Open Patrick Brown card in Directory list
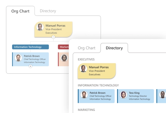Screen dimensions: 166x113 point(96,96)
